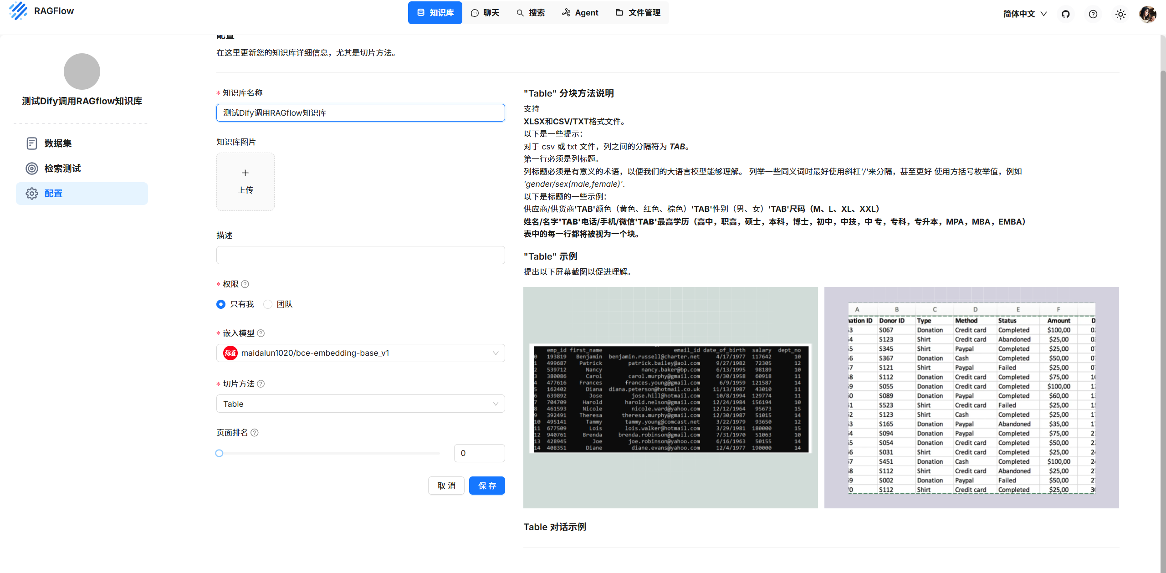Select the 只有我 permission radio

coord(221,304)
